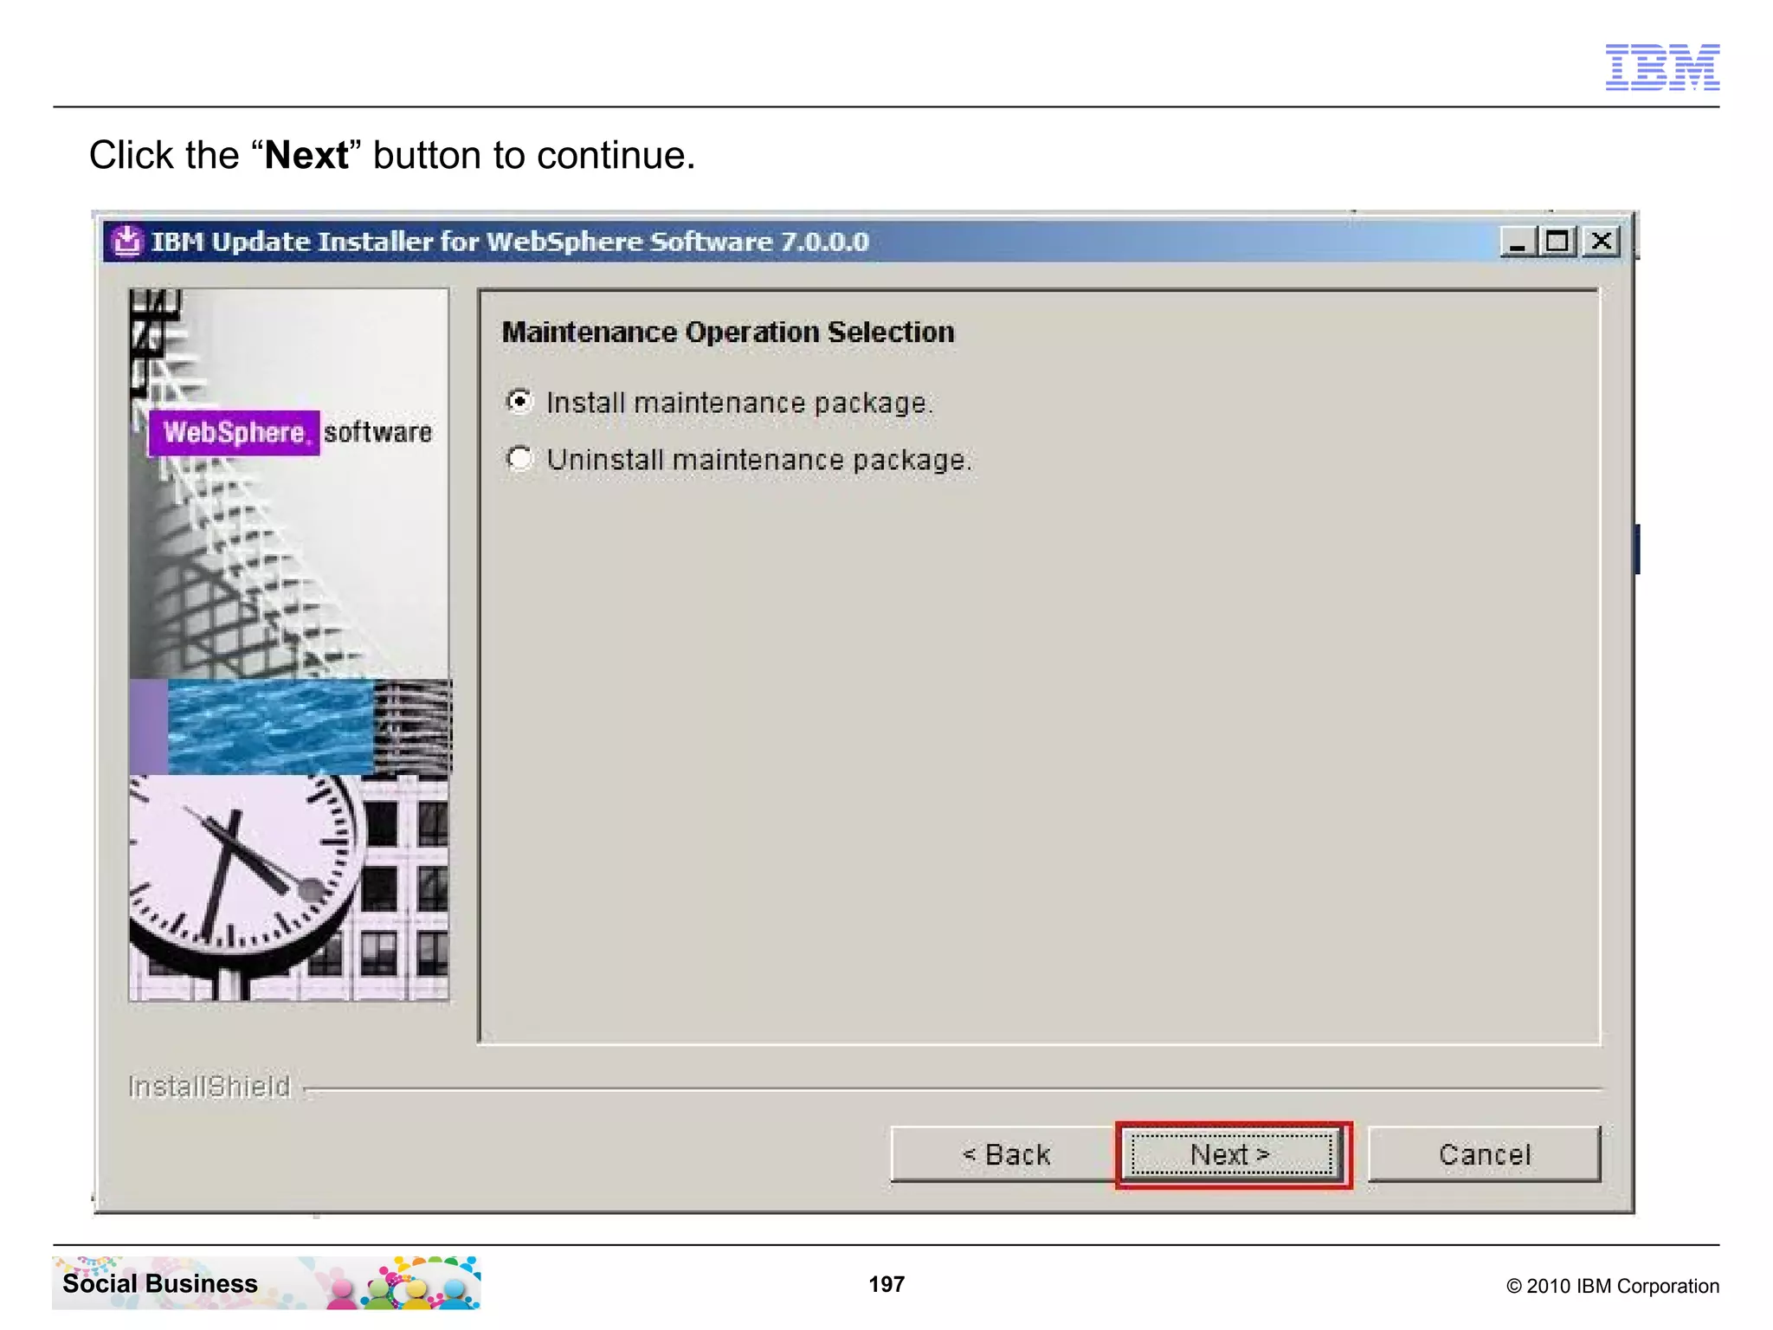
Task: Click the © 2010 IBM Corporation text
Action: (1613, 1286)
